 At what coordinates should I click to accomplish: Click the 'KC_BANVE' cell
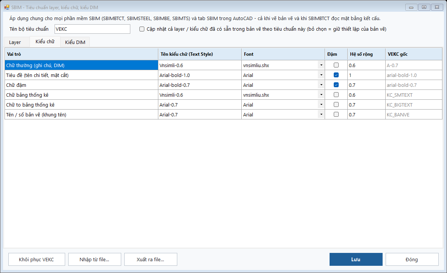tap(414, 115)
